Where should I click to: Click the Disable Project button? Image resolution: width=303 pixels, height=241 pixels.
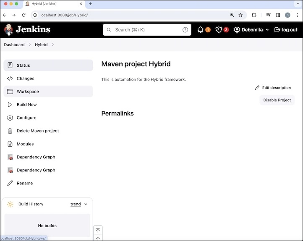[x=277, y=100]
